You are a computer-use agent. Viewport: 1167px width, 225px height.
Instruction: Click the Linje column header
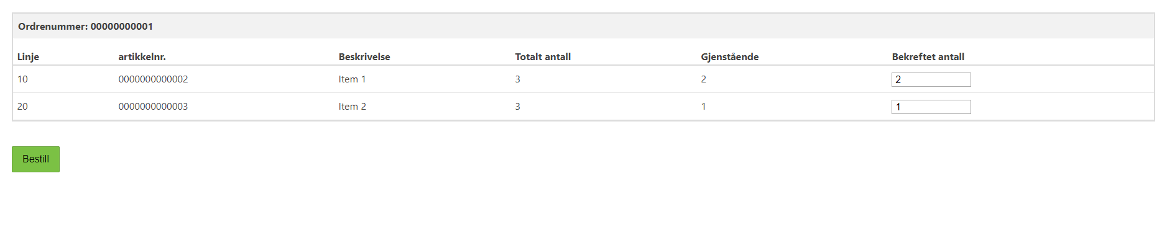pos(28,56)
